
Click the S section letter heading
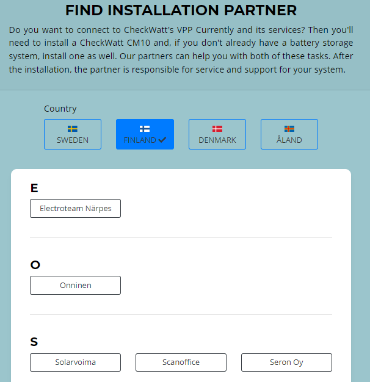(34, 342)
